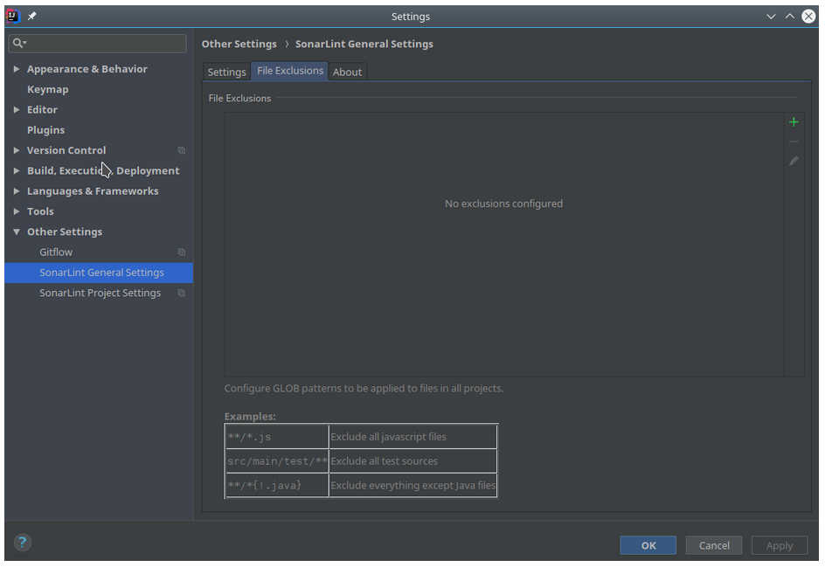Click the empty exclusions list area
The height and width of the screenshot is (567, 825).
point(504,244)
